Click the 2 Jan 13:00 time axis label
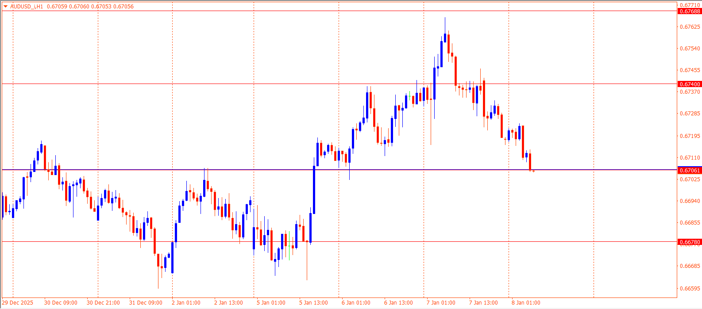 228,303
